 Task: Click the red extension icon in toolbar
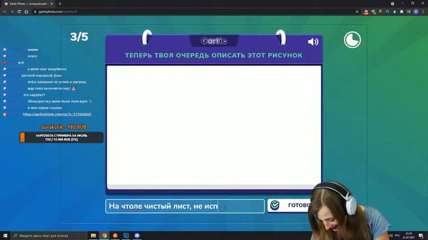point(366,12)
